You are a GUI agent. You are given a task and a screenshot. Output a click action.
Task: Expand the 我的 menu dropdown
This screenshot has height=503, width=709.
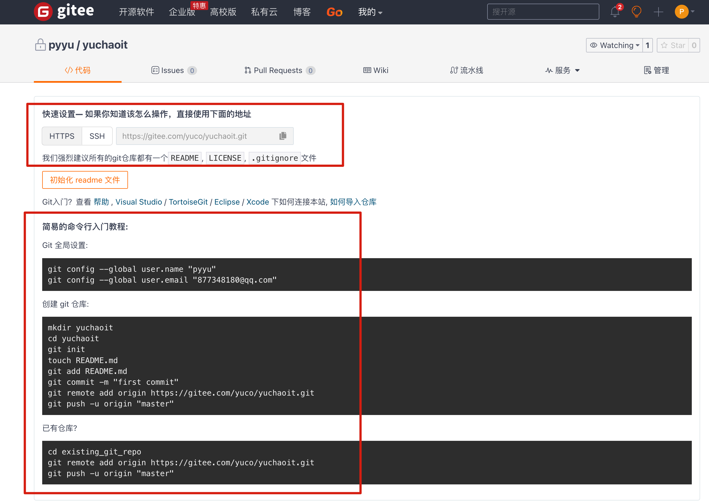tap(370, 12)
